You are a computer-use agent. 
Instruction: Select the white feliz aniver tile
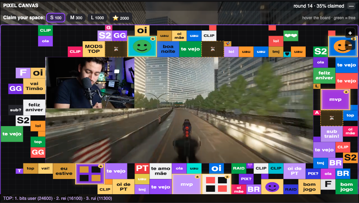point(34,107)
